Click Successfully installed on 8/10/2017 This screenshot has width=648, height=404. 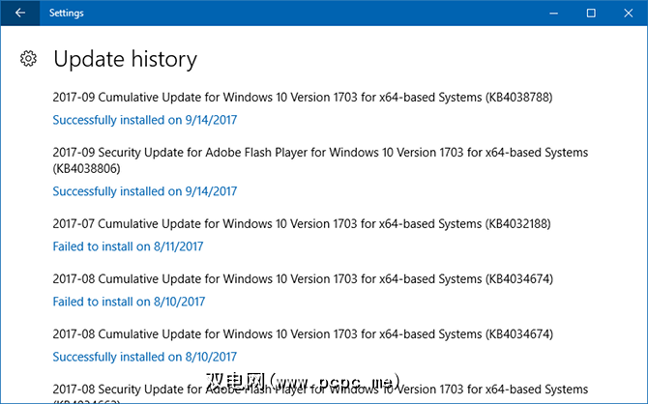(x=144, y=357)
